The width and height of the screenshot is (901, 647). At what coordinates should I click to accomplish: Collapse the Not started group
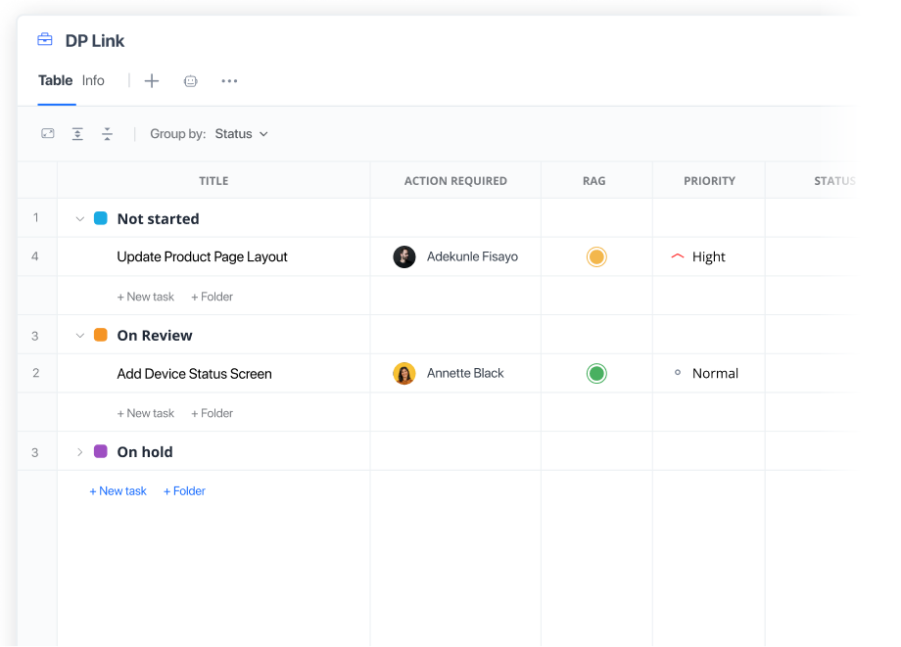[x=80, y=219]
